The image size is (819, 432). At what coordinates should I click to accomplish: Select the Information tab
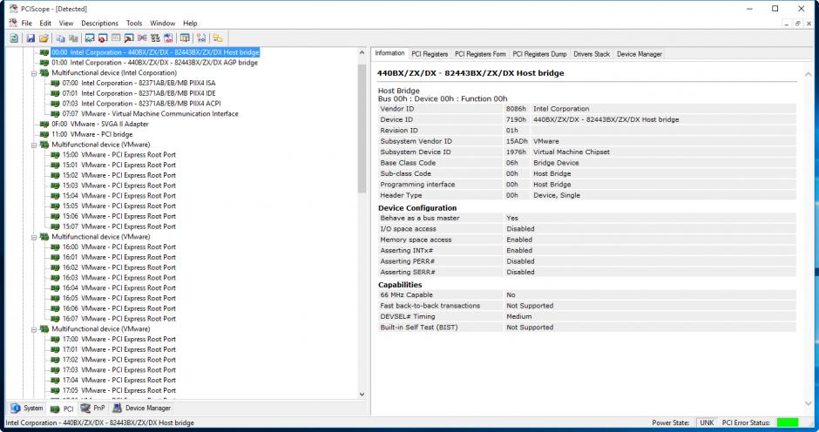(389, 53)
